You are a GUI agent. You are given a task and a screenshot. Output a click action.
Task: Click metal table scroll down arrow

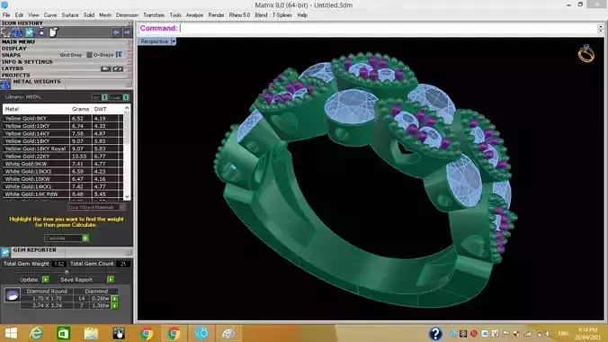click(x=127, y=196)
